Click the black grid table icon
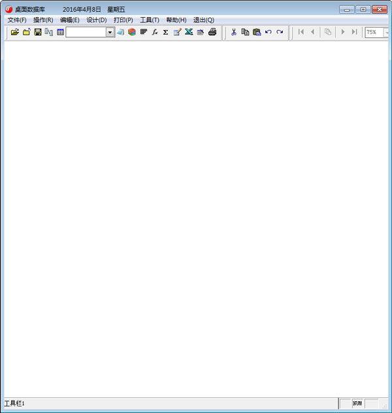Viewport: 392px width, 413px height. click(144, 32)
